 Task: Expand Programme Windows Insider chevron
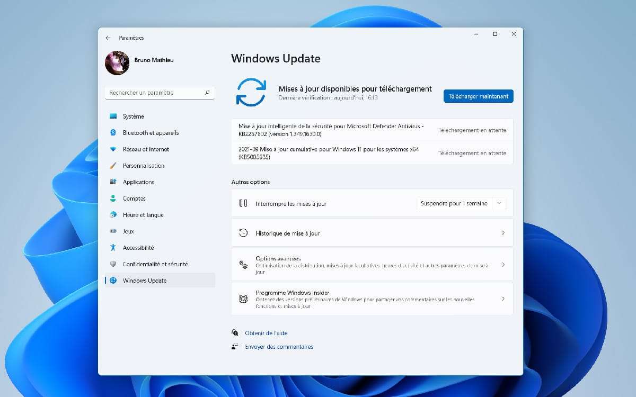503,299
